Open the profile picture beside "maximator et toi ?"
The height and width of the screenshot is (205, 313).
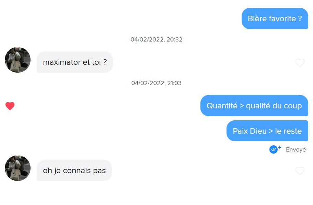pos(18,60)
